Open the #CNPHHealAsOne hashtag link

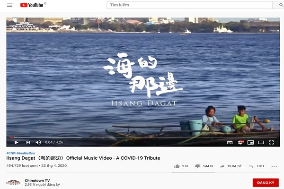tap(21, 153)
